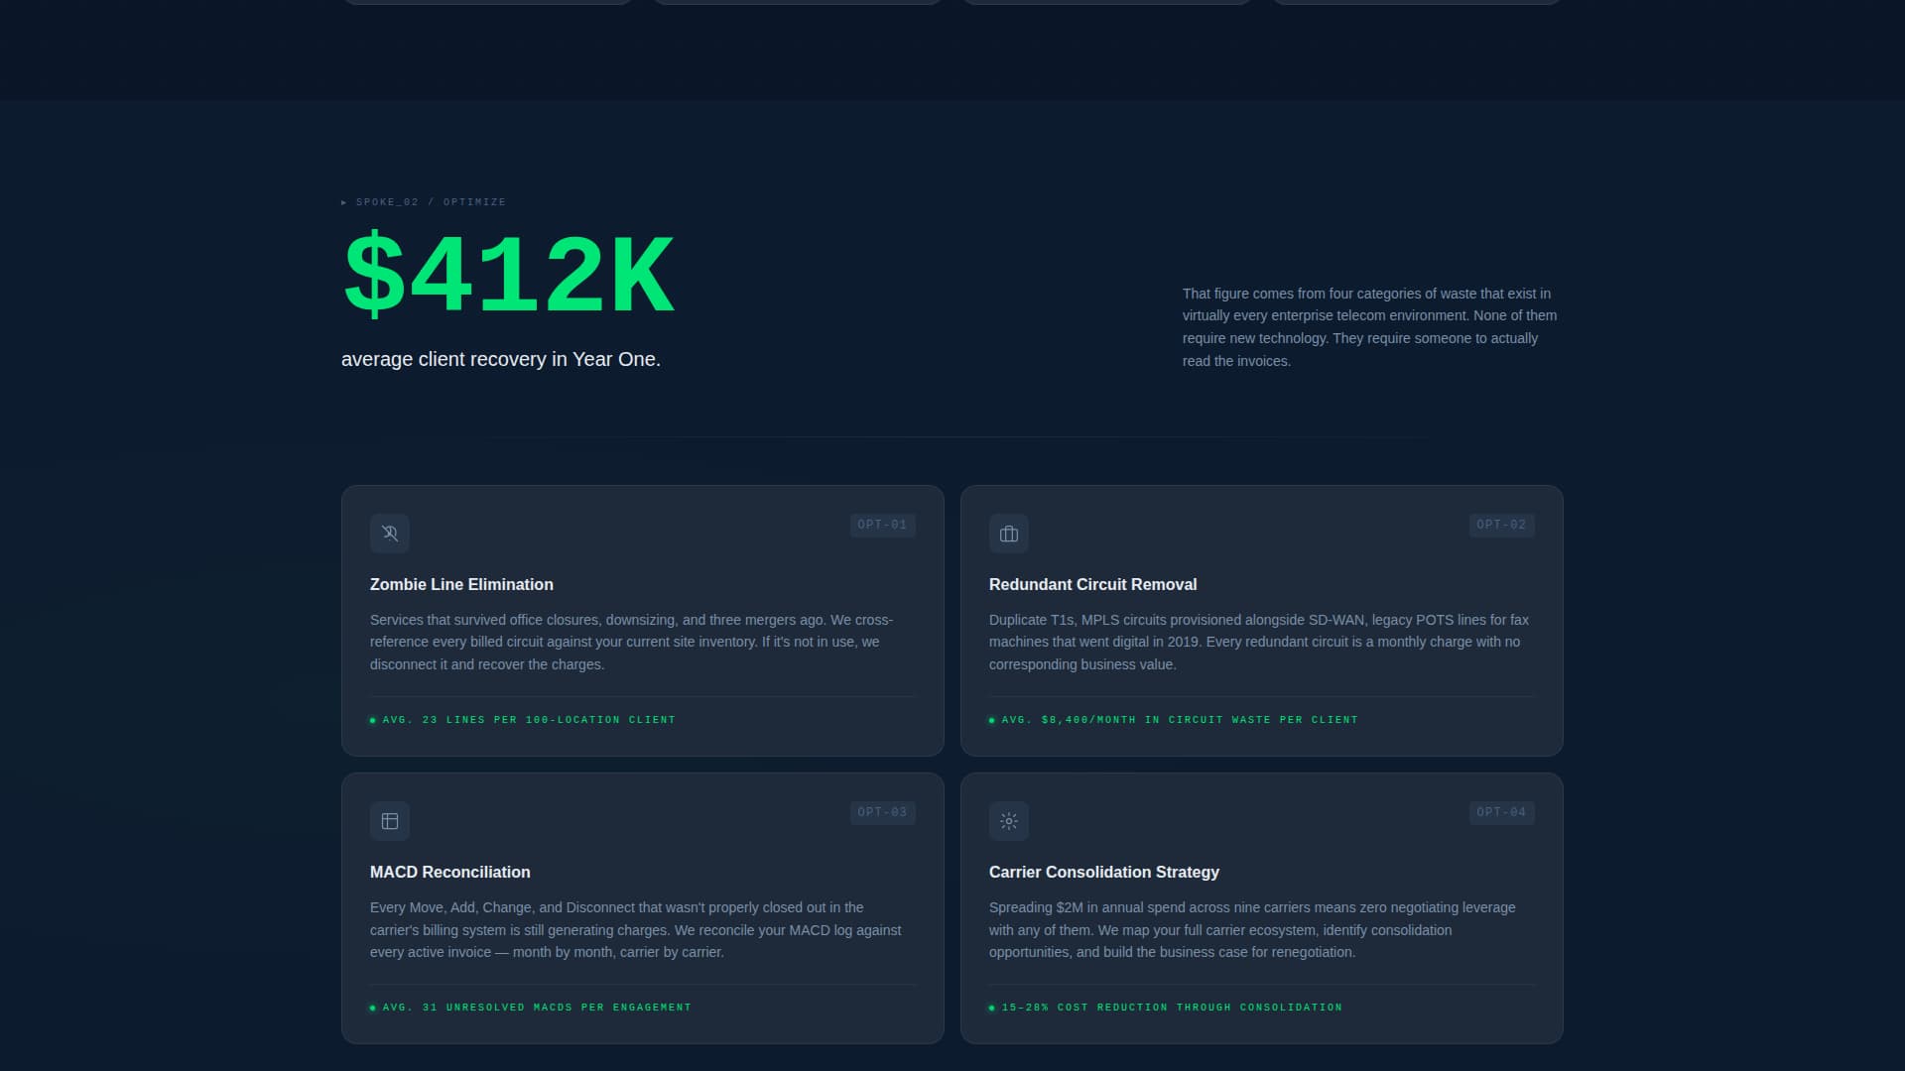Click the description starting 'Every Move, Add, Change'
This screenshot has width=1905, height=1071.
(636, 929)
